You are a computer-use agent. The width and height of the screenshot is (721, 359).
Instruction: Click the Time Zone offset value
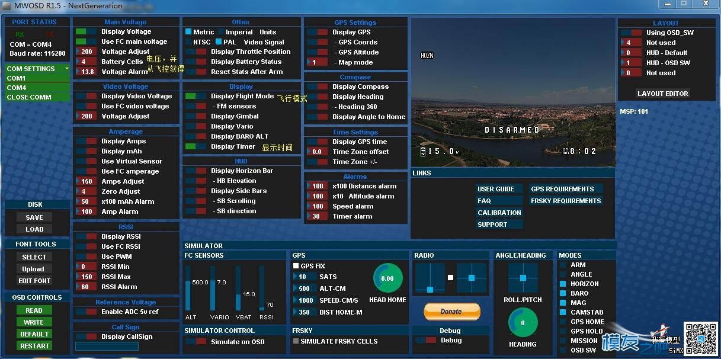(x=318, y=152)
